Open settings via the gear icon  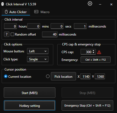click(90, 4)
